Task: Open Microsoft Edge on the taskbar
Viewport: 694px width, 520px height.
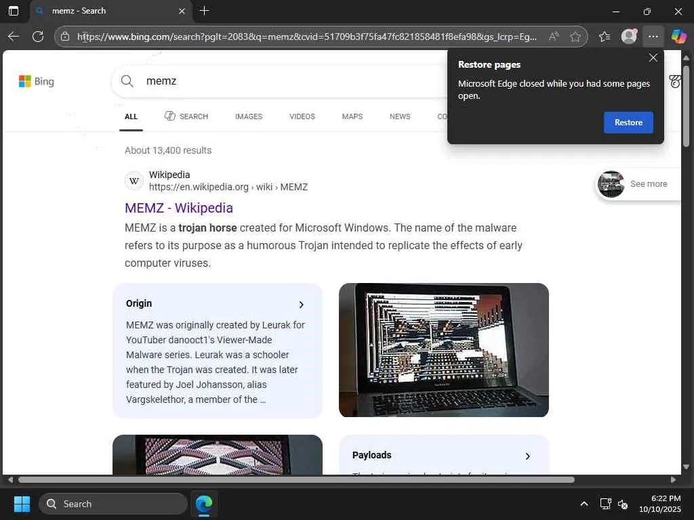Action: (204, 504)
